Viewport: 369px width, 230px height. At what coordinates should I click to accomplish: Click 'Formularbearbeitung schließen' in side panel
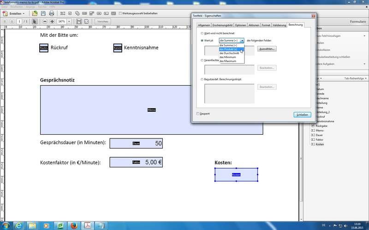(x=333, y=57)
